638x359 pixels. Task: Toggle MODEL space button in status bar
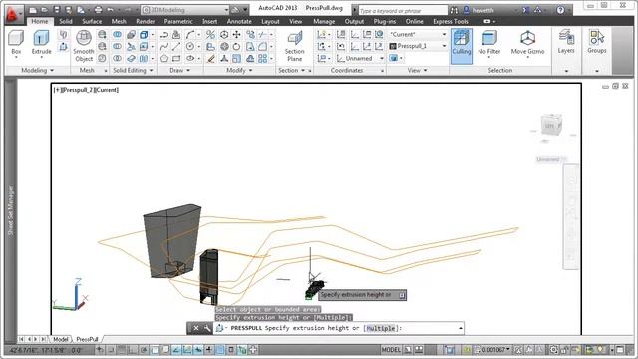click(391, 350)
